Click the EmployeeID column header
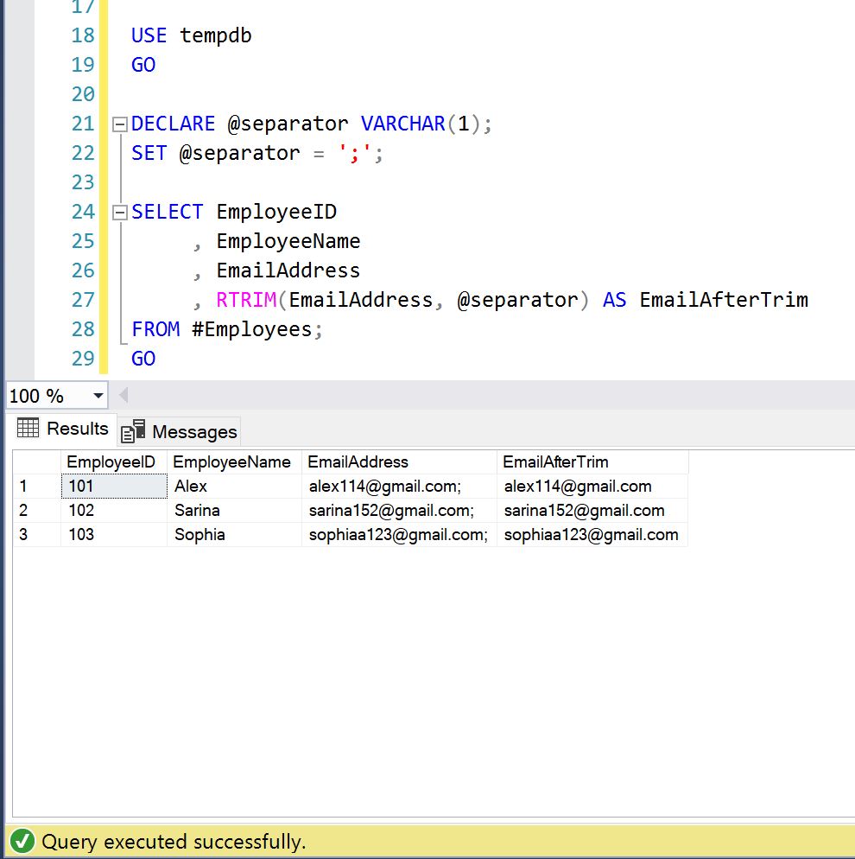Viewport: 855px width, 859px height. pyautogui.click(x=111, y=462)
